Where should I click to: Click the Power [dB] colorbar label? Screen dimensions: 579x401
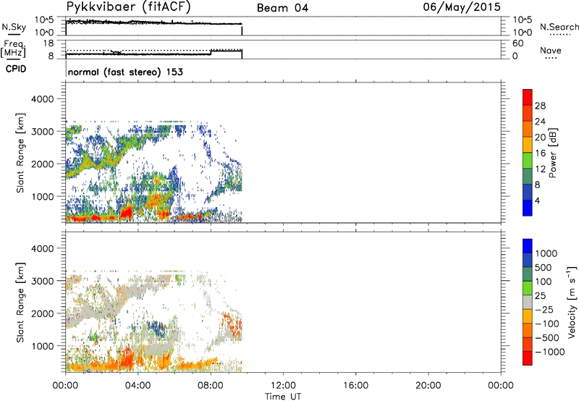[x=552, y=153]
